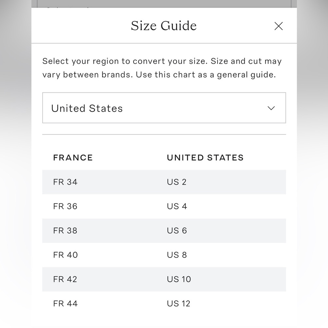Viewport: 328px width, 328px height.
Task: Close the Size Guide dialog
Action: click(x=278, y=26)
